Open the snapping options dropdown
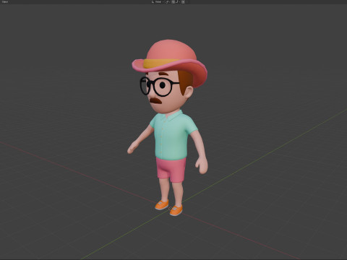Image resolution: width=347 pixels, height=260 pixels. pos(178,1)
